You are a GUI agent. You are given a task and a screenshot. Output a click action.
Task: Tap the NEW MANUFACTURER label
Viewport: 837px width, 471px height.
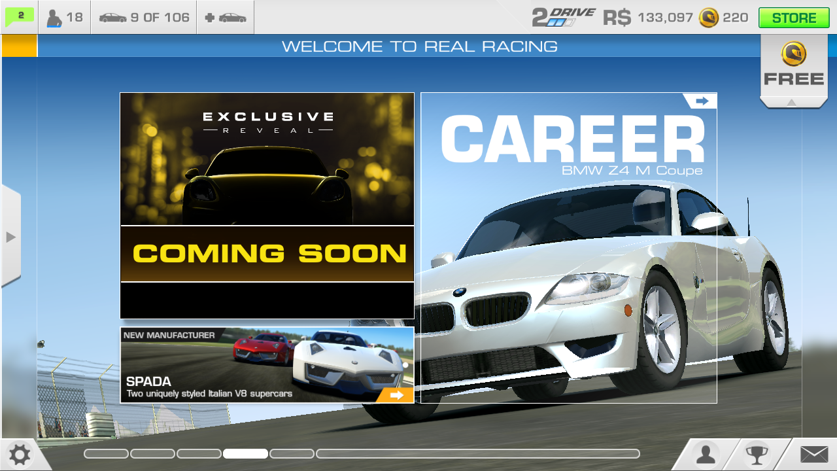(x=169, y=335)
